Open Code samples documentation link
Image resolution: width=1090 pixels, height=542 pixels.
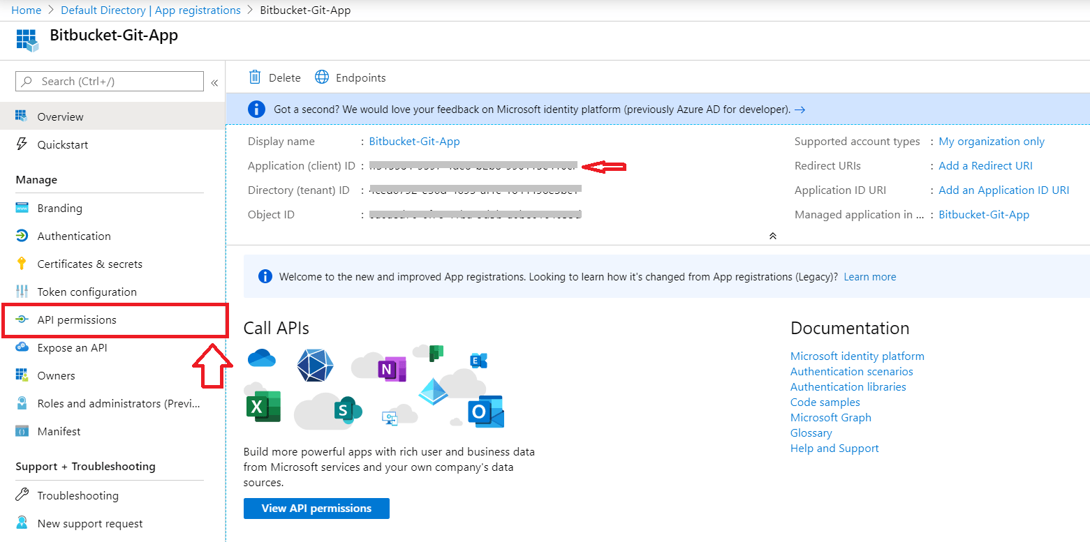pyautogui.click(x=825, y=402)
